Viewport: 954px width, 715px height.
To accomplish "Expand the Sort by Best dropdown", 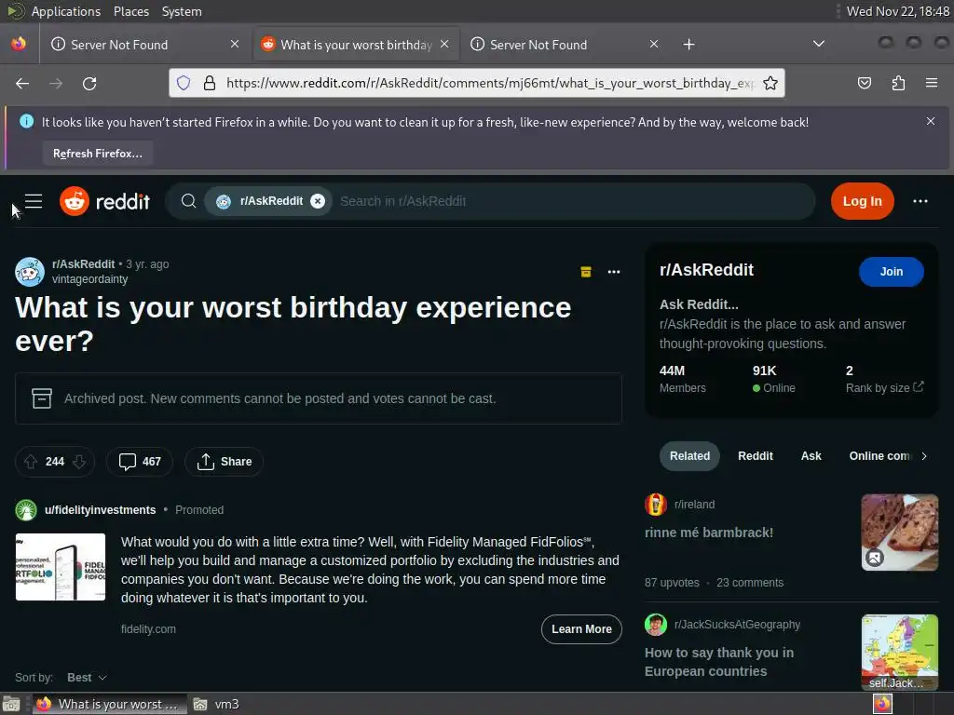I will click(x=87, y=678).
